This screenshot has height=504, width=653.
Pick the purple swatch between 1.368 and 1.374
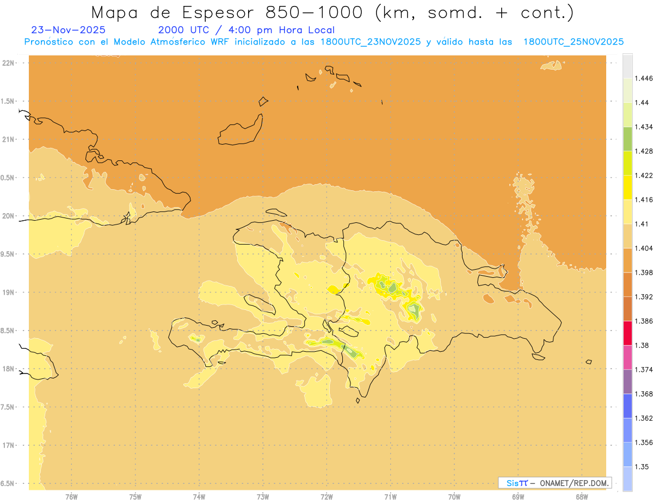coord(627,381)
